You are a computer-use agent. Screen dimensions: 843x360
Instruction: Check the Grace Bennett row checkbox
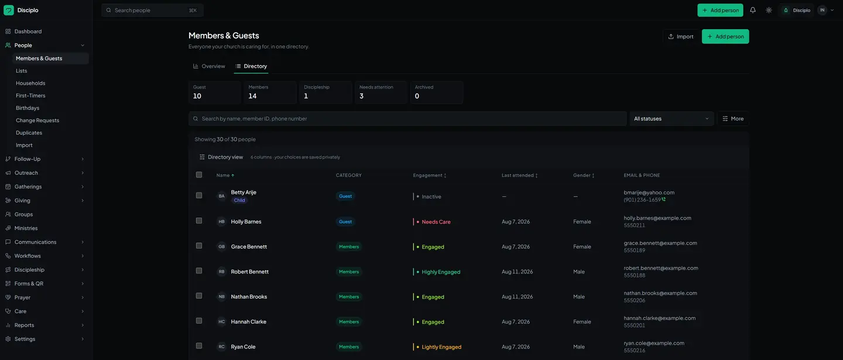coord(199,246)
